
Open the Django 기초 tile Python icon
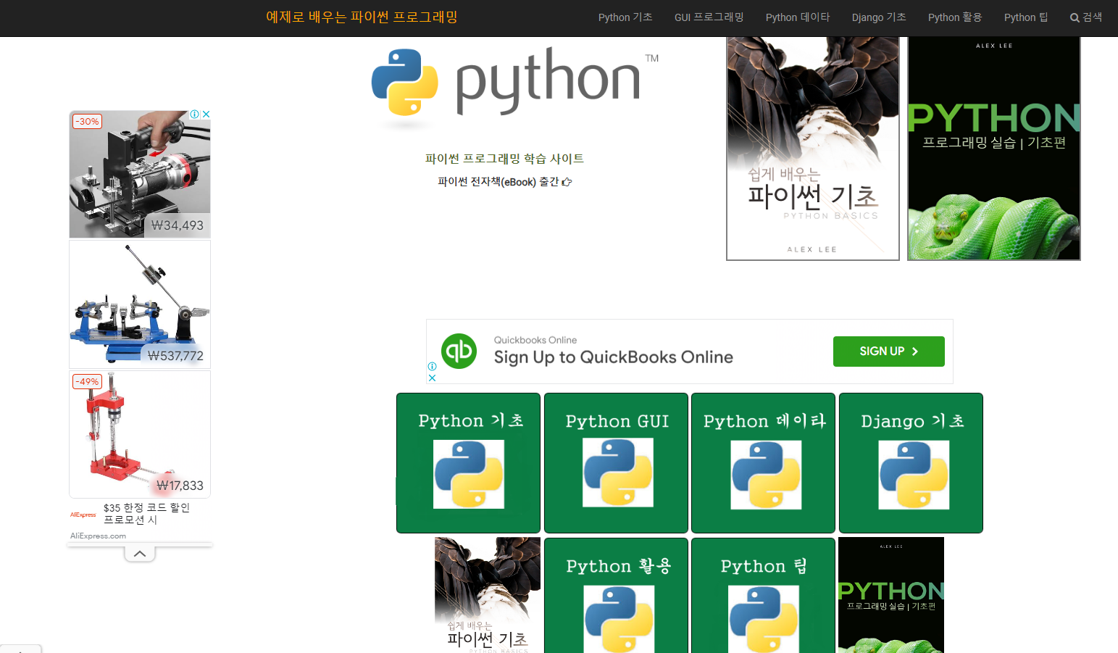(914, 475)
